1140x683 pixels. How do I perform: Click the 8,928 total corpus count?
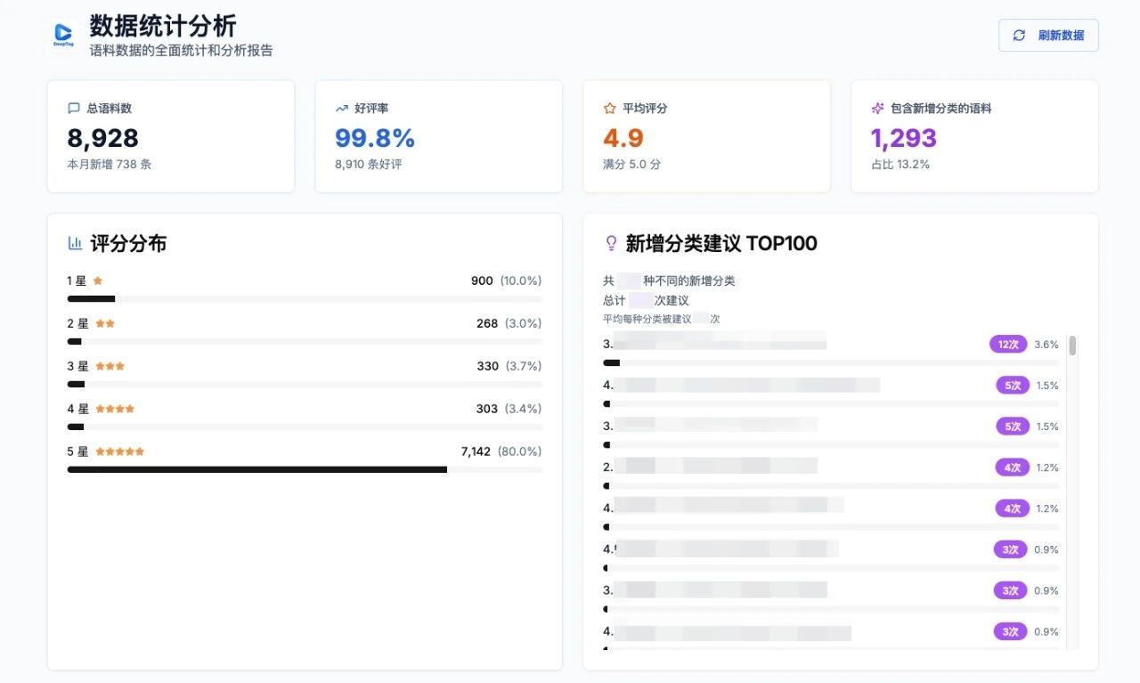[103, 138]
